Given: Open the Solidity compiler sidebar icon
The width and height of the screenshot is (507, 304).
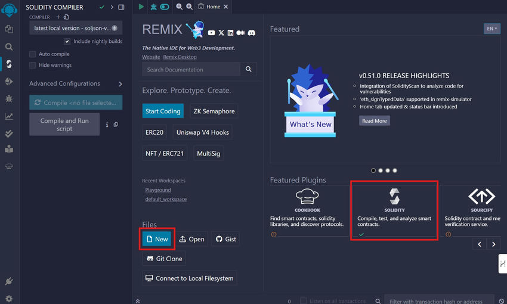Looking at the screenshot, I should [9, 64].
